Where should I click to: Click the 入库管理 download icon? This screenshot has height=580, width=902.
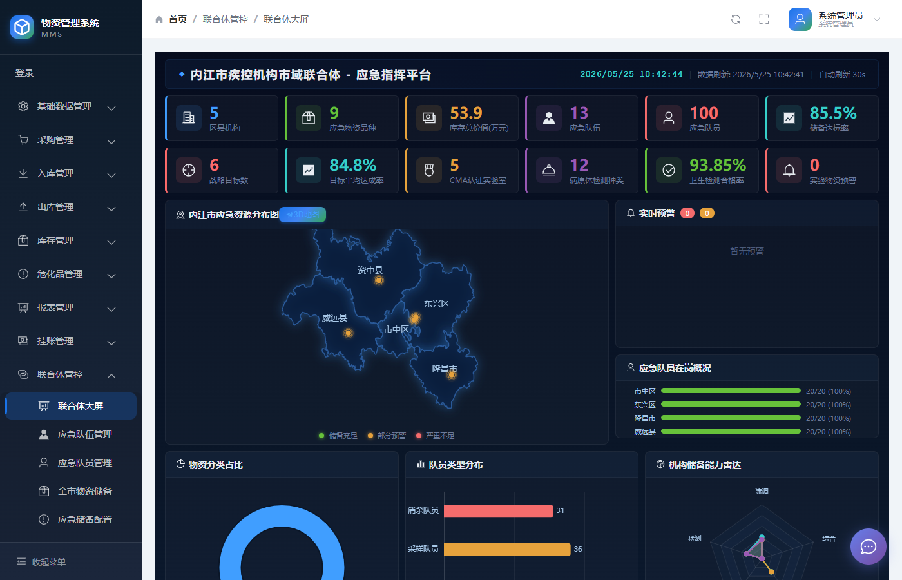(23, 173)
